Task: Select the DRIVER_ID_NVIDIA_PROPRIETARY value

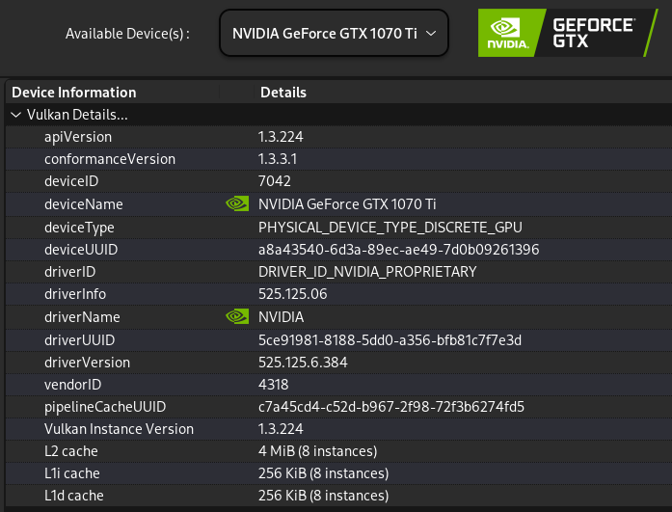Action: (x=367, y=272)
